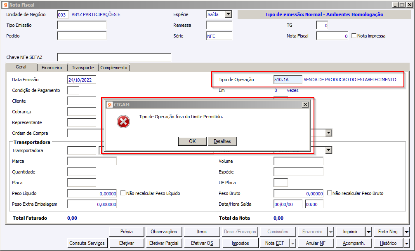Image resolution: width=415 pixels, height=251 pixels.
Task: Click the Data/Hora Saída time field
Action: pyautogui.click(x=314, y=204)
